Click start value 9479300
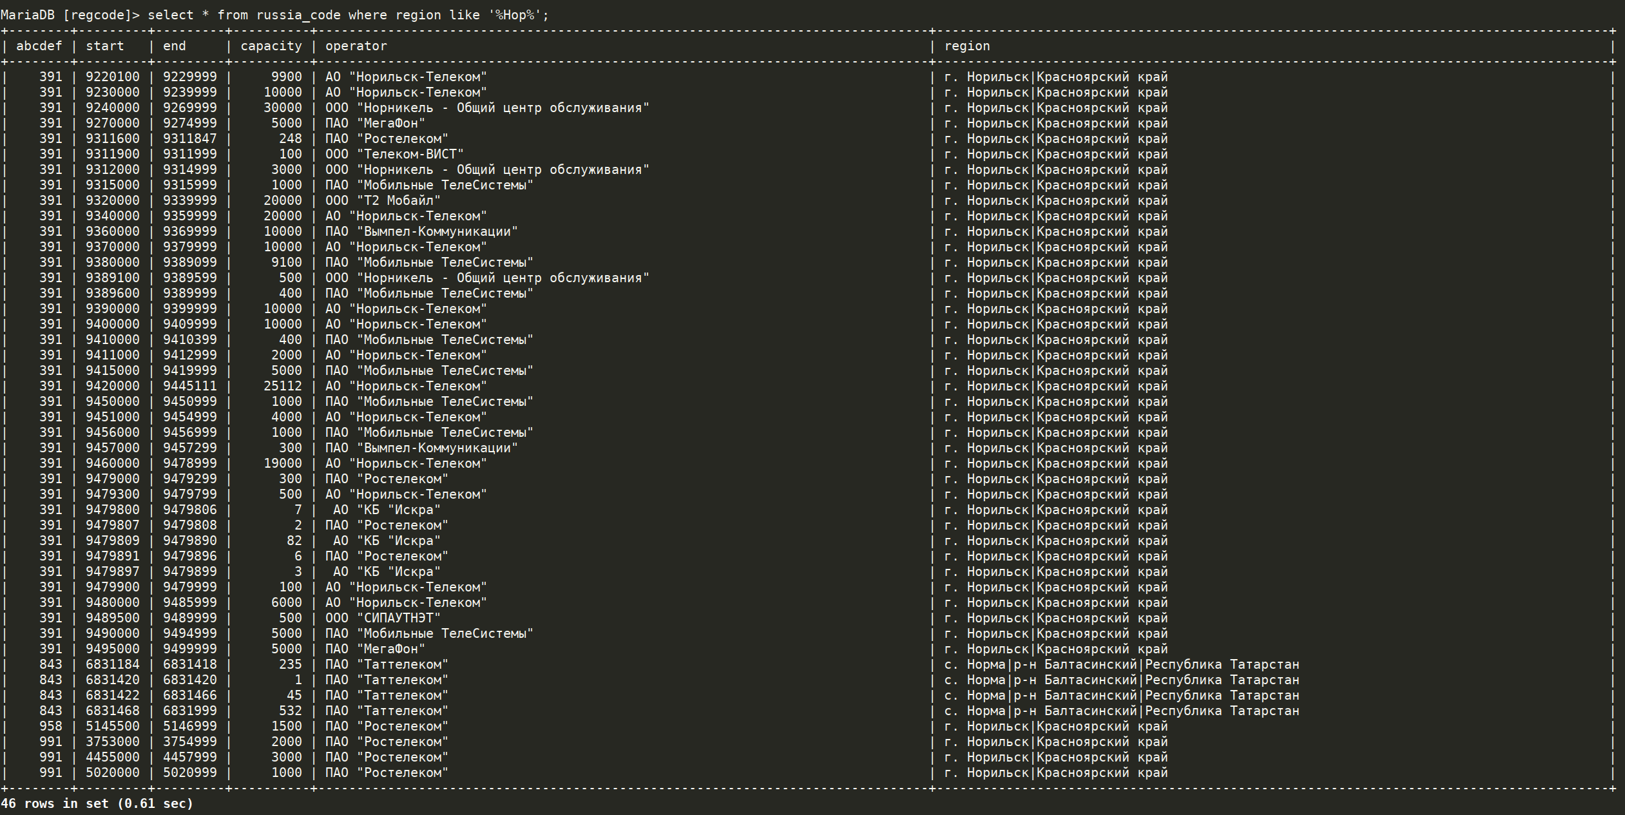Screen dimensions: 1625x815 (x=113, y=494)
